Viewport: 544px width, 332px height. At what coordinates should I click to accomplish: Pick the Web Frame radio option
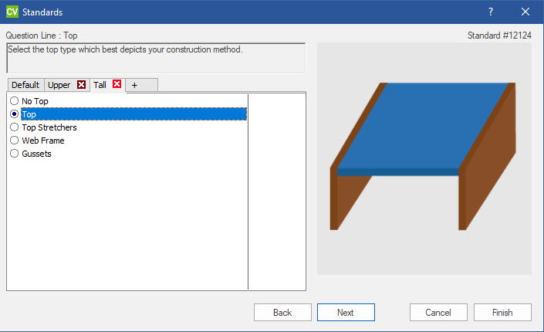coord(15,141)
